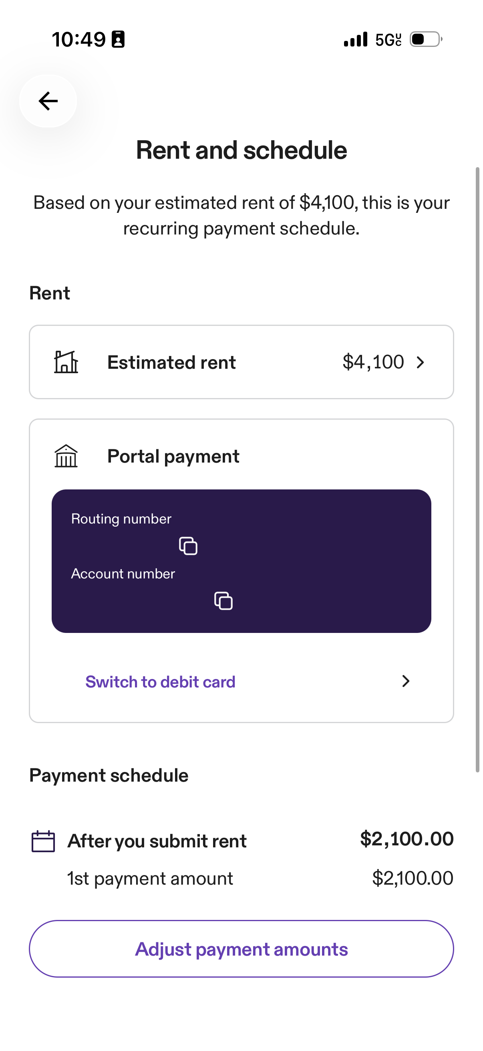Tap the payment schedule calendar icon
This screenshot has height=1051, width=483.
point(43,841)
